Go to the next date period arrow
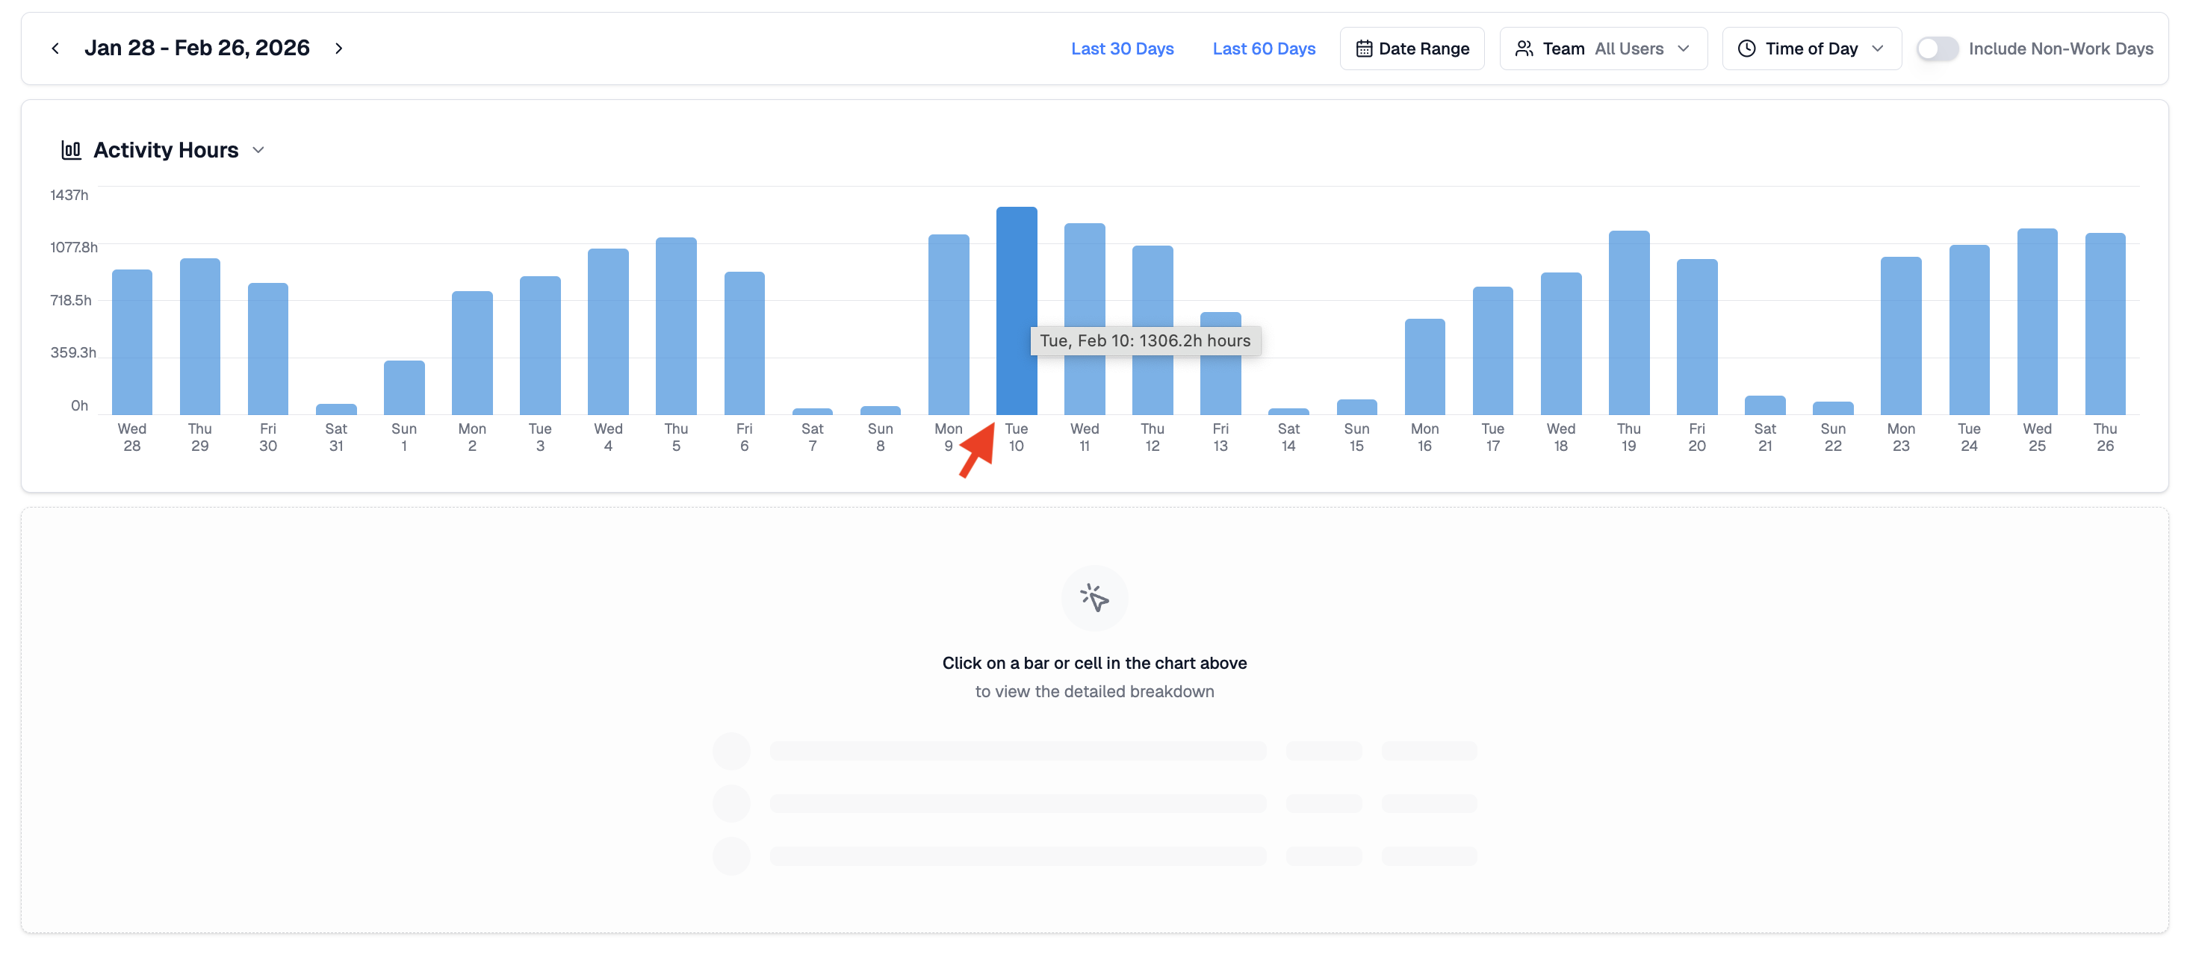 click(338, 49)
